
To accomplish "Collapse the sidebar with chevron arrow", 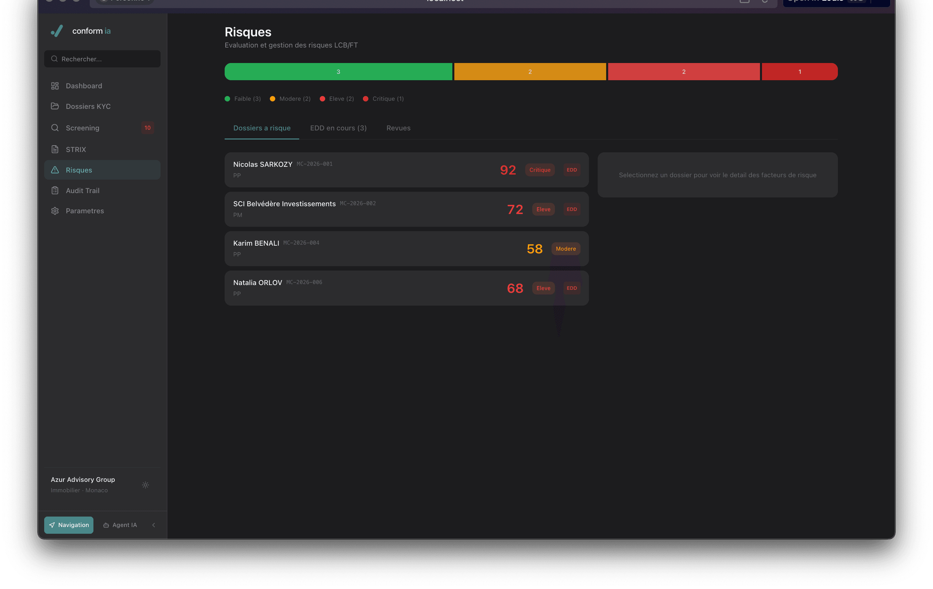I will pos(154,525).
